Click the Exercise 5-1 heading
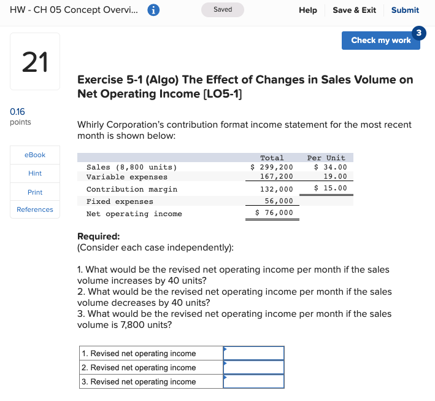This screenshot has height=401, width=435. [x=245, y=87]
